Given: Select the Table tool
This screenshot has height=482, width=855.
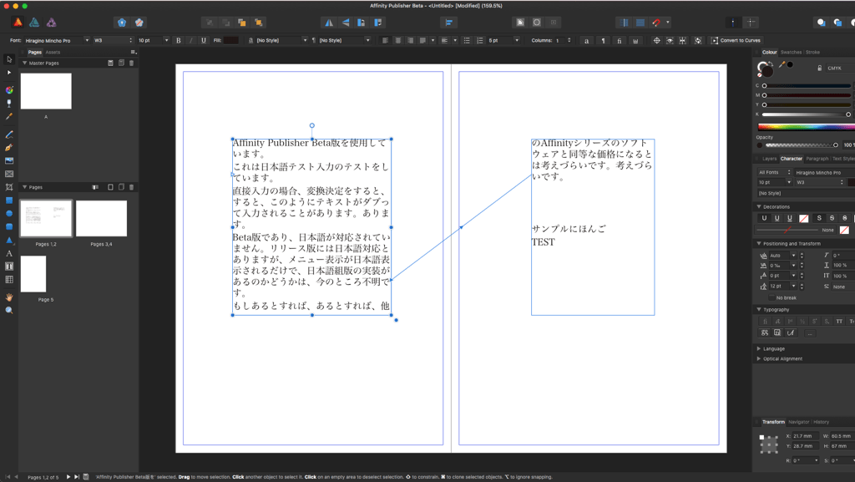Looking at the screenshot, I should [x=8, y=280].
